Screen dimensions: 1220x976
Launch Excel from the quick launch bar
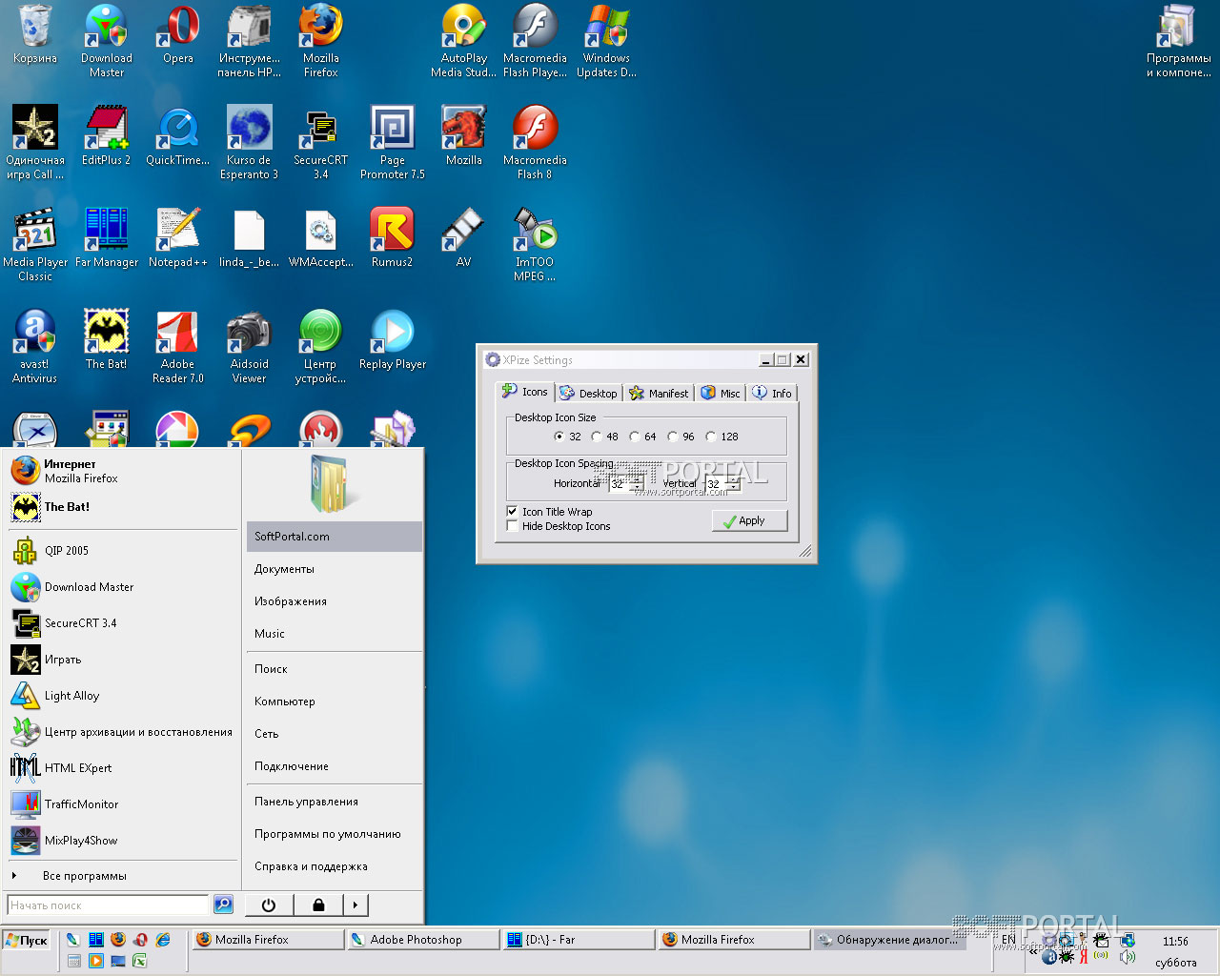coord(140,961)
